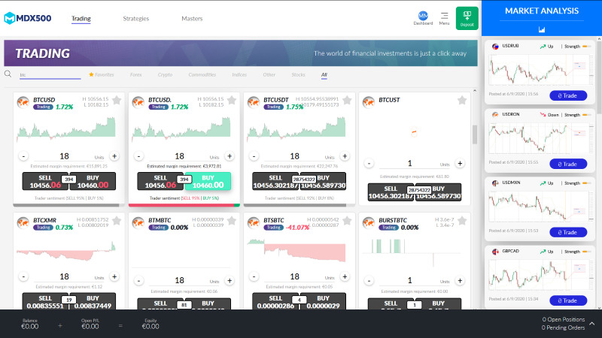
Task: Click the instrument list scrollbar thumb
Action: coord(475,134)
